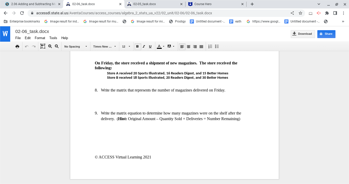Open the text highlight color picker
The width and height of the screenshot is (349, 184).
(x=171, y=47)
